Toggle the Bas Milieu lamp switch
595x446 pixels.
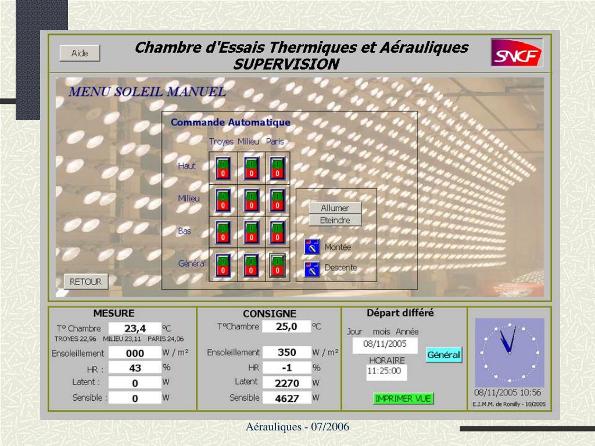pos(251,232)
